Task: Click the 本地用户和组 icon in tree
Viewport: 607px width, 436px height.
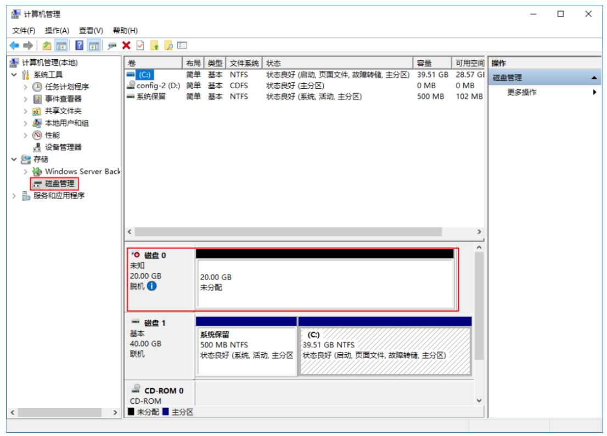Action: click(37, 123)
